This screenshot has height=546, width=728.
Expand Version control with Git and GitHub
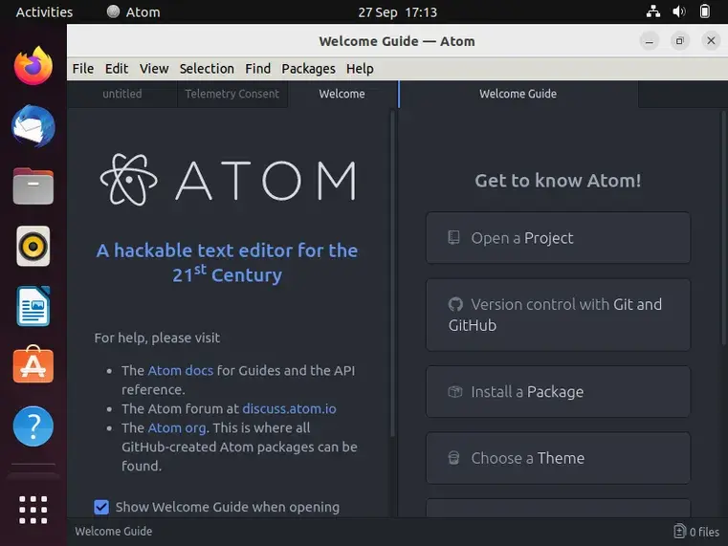point(558,315)
